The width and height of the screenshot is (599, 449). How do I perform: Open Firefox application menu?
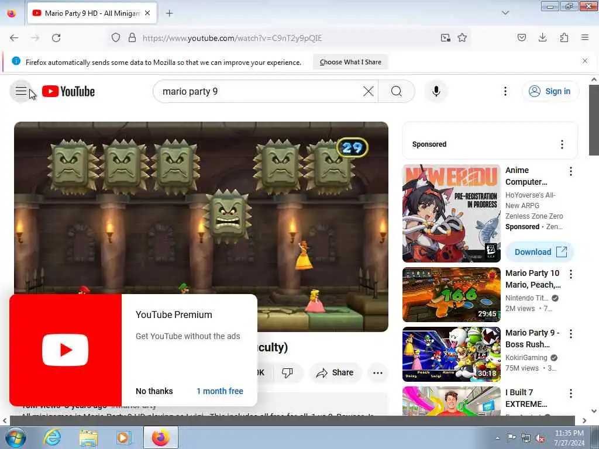(x=585, y=37)
